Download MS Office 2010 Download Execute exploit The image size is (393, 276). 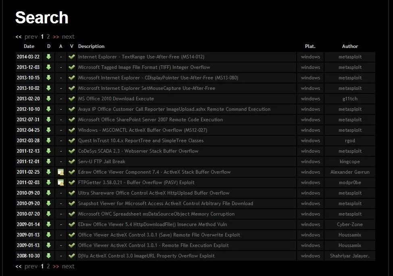click(49, 99)
